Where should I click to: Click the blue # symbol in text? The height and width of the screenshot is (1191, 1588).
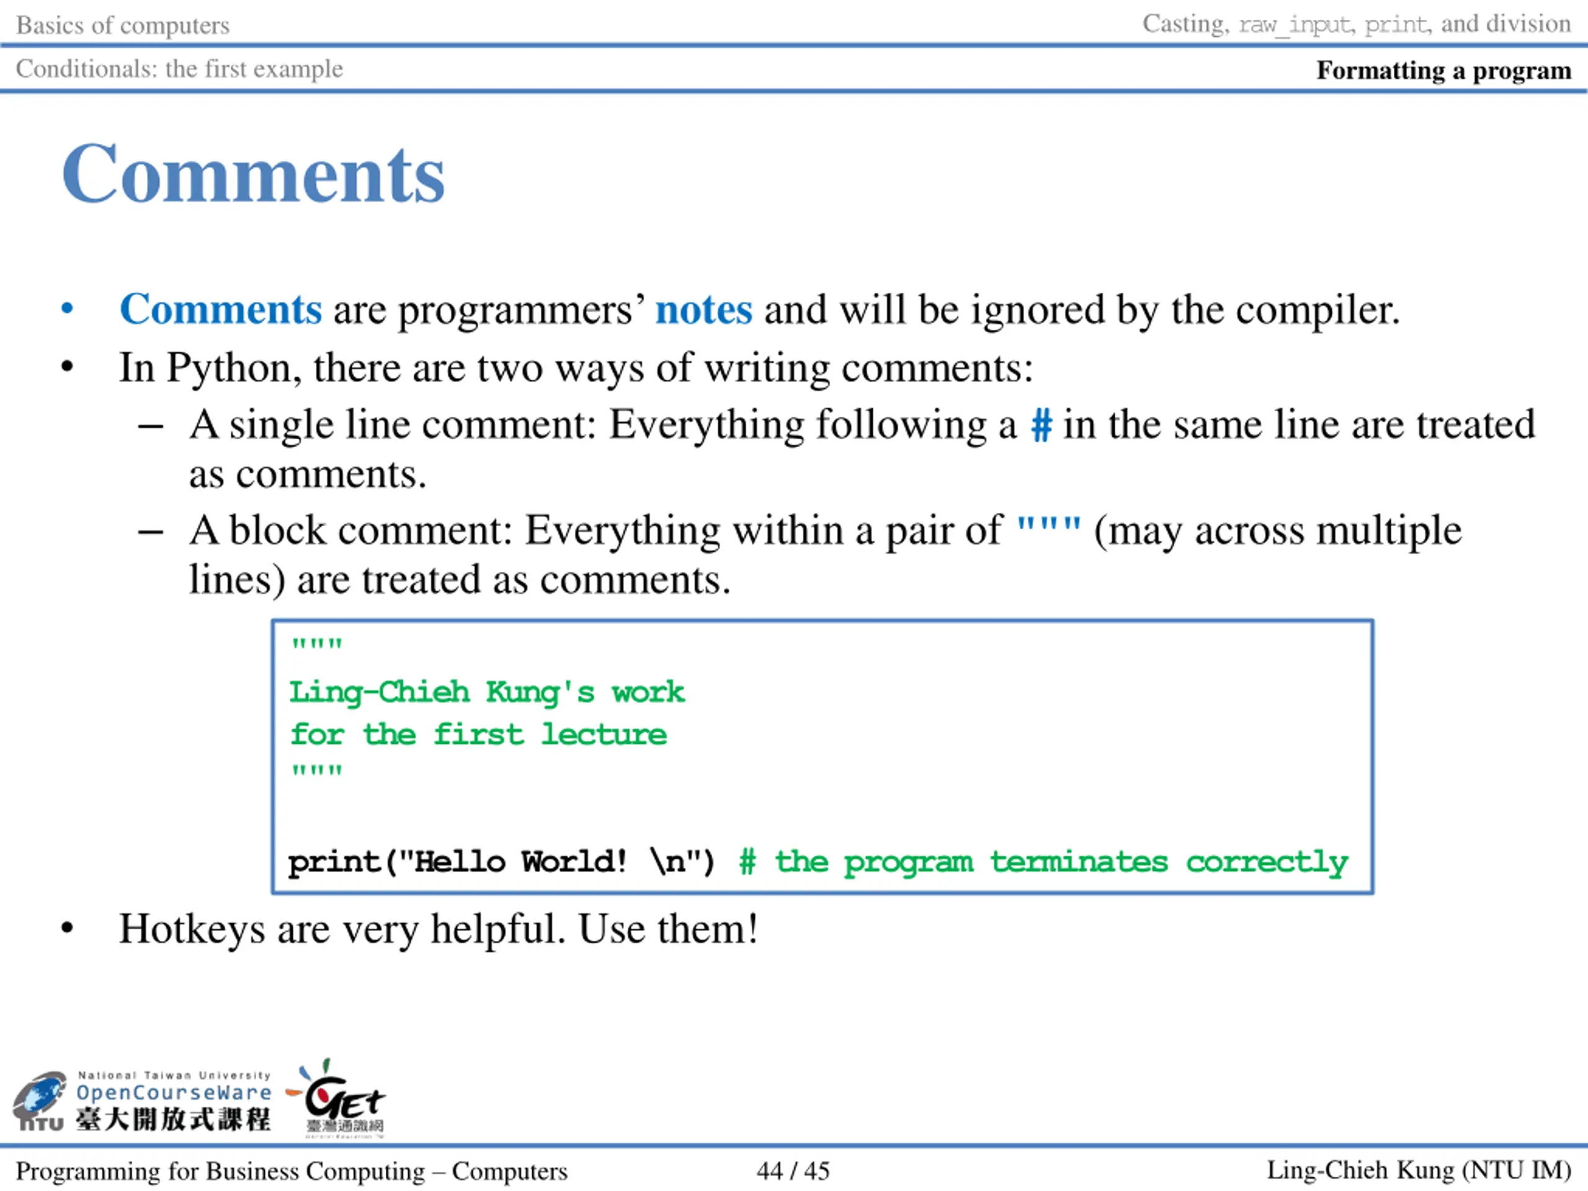pyautogui.click(x=1041, y=424)
